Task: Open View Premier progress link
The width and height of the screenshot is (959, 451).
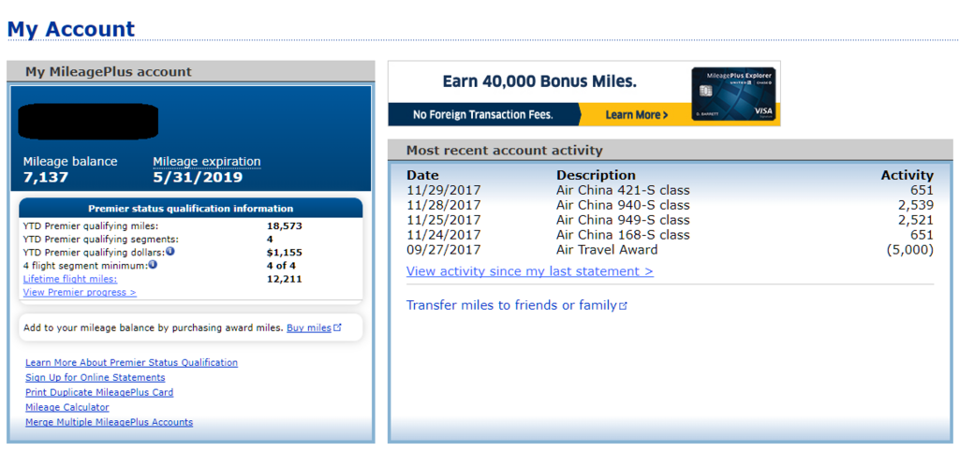Action: pyautogui.click(x=80, y=292)
